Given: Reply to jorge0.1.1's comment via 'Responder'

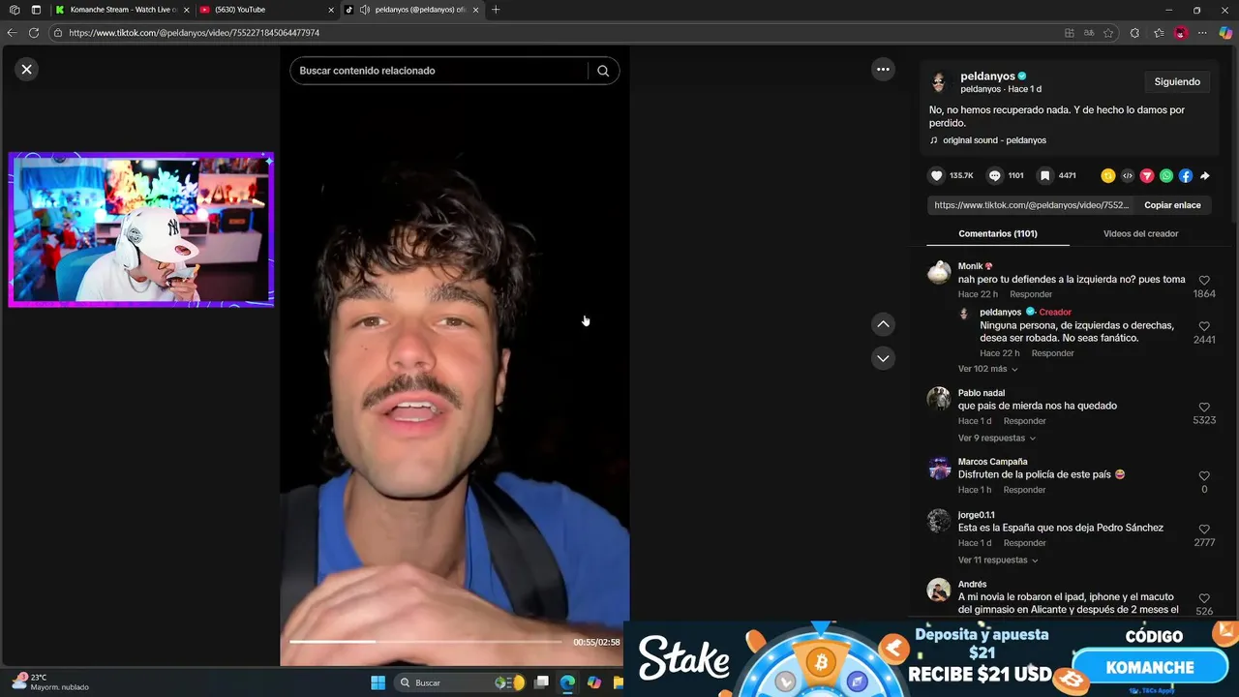Looking at the screenshot, I should 1025,543.
